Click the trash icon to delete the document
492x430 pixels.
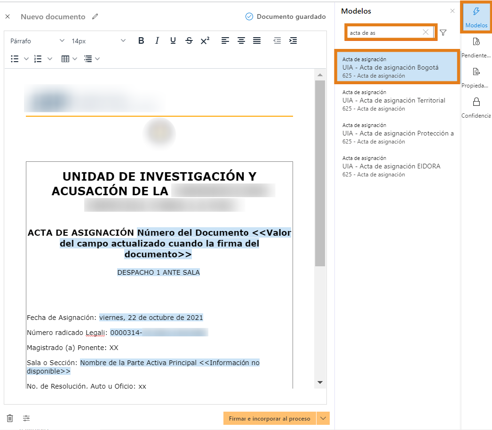point(10,418)
